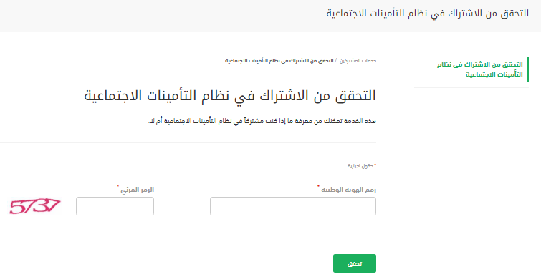This screenshot has width=541, height=277.
Task: Click the green تحقق verify button
Action: pos(355,263)
